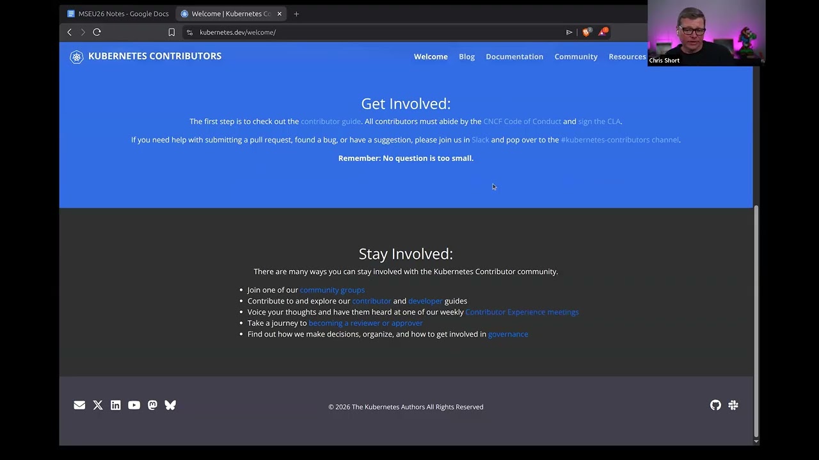
Task: Click the Stay Involved: heading
Action: click(x=406, y=254)
